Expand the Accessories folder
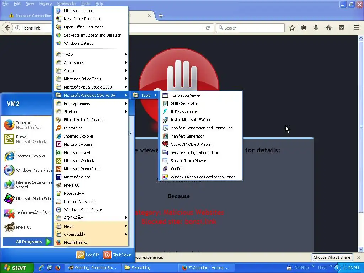364x273 pixels. [x=91, y=63]
